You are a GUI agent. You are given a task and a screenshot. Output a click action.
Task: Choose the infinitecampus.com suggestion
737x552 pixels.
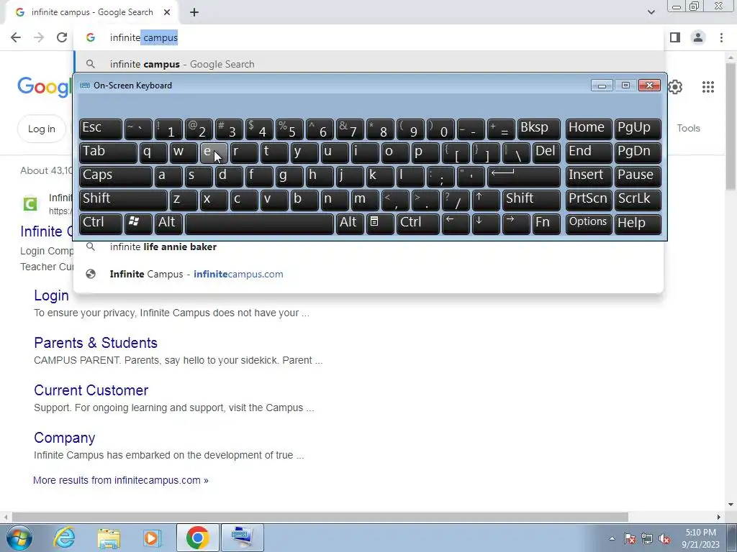pos(369,274)
